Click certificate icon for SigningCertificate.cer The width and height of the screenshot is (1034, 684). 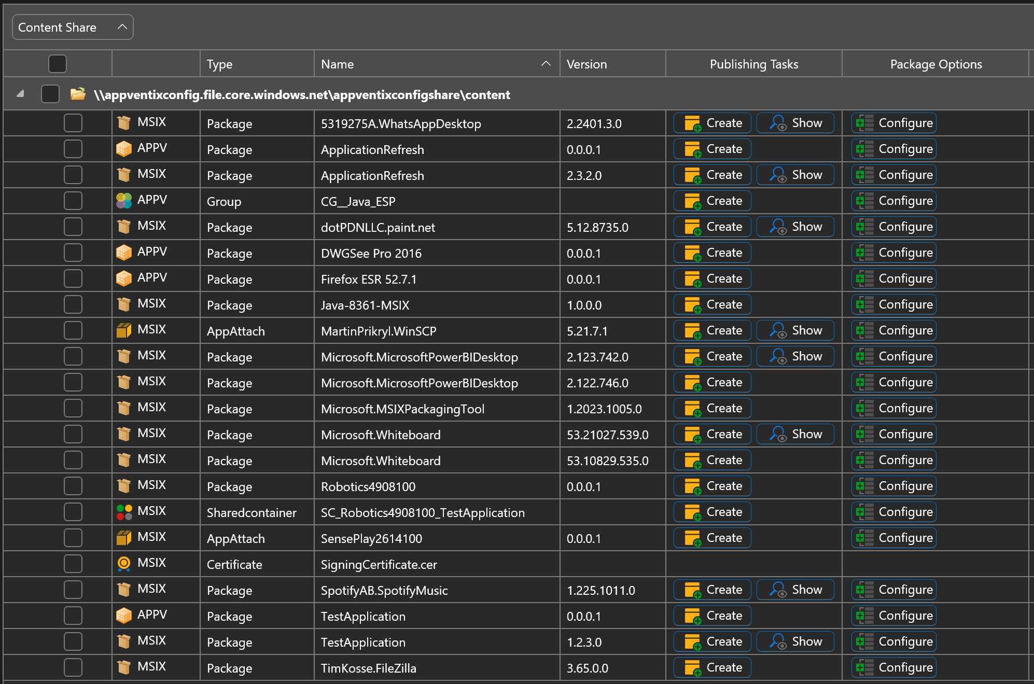[124, 564]
